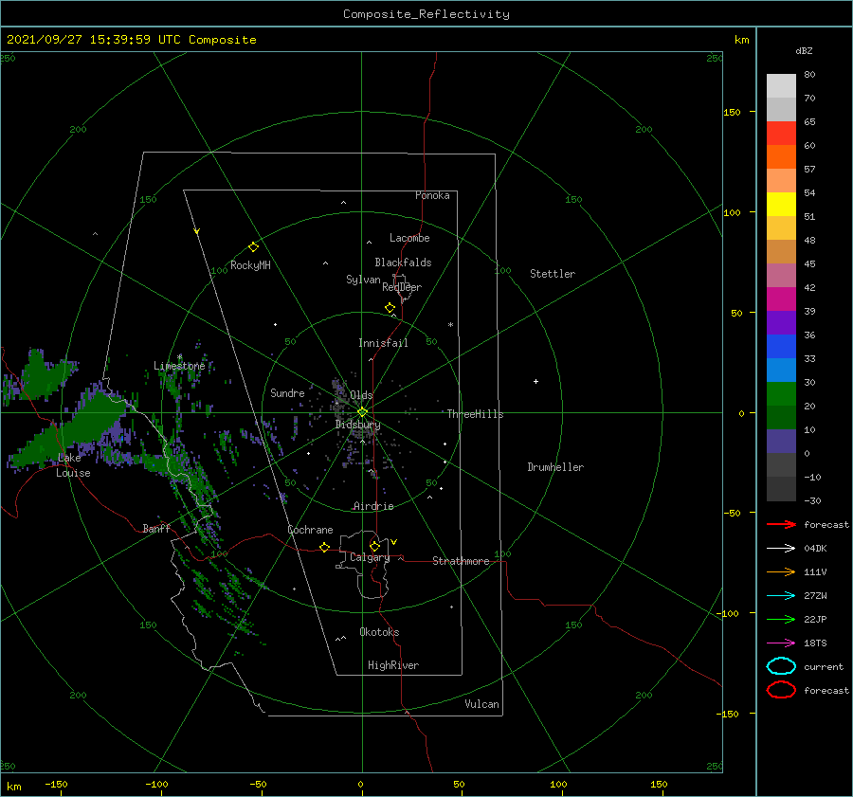853x797 pixels.
Task: Click the Blackfalds map label
Action: [x=403, y=263]
